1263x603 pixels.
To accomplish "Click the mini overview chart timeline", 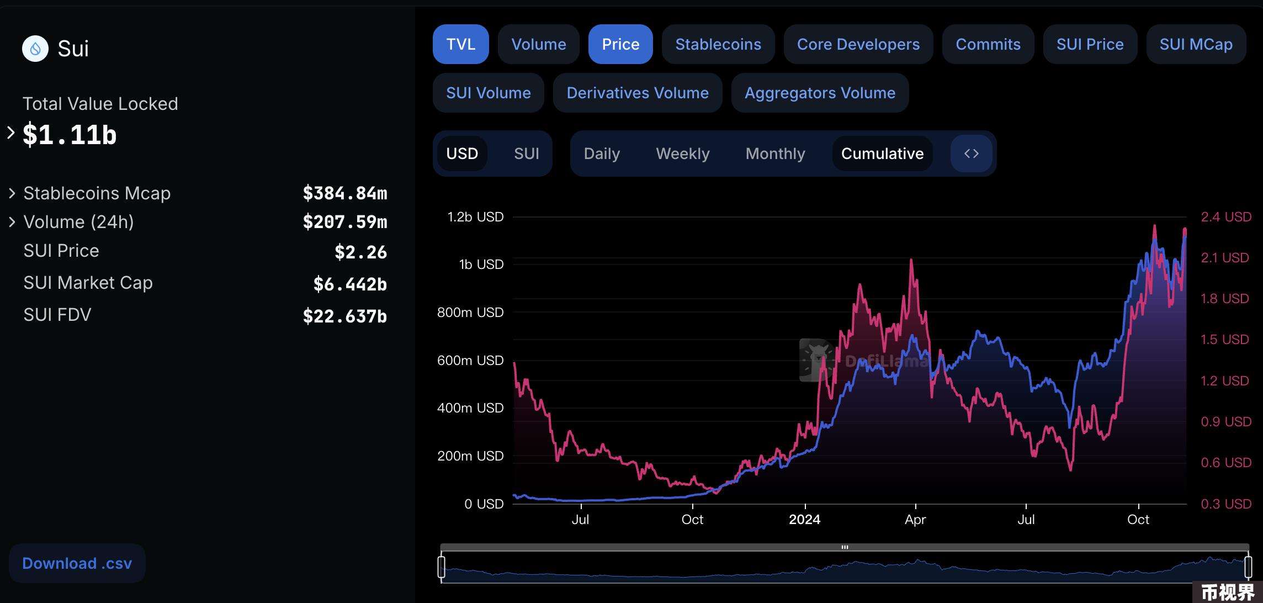I will tap(845, 567).
